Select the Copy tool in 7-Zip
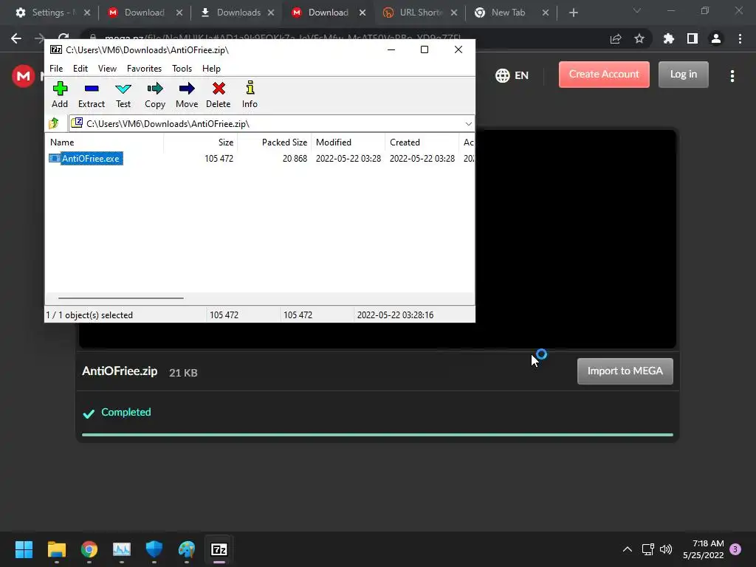 click(x=155, y=94)
